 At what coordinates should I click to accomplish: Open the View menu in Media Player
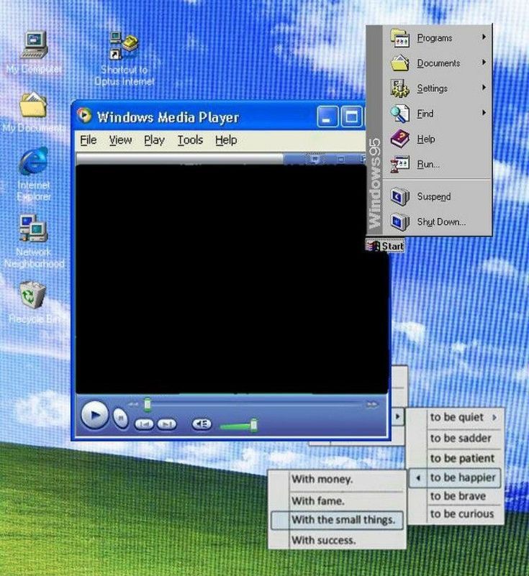(x=120, y=140)
